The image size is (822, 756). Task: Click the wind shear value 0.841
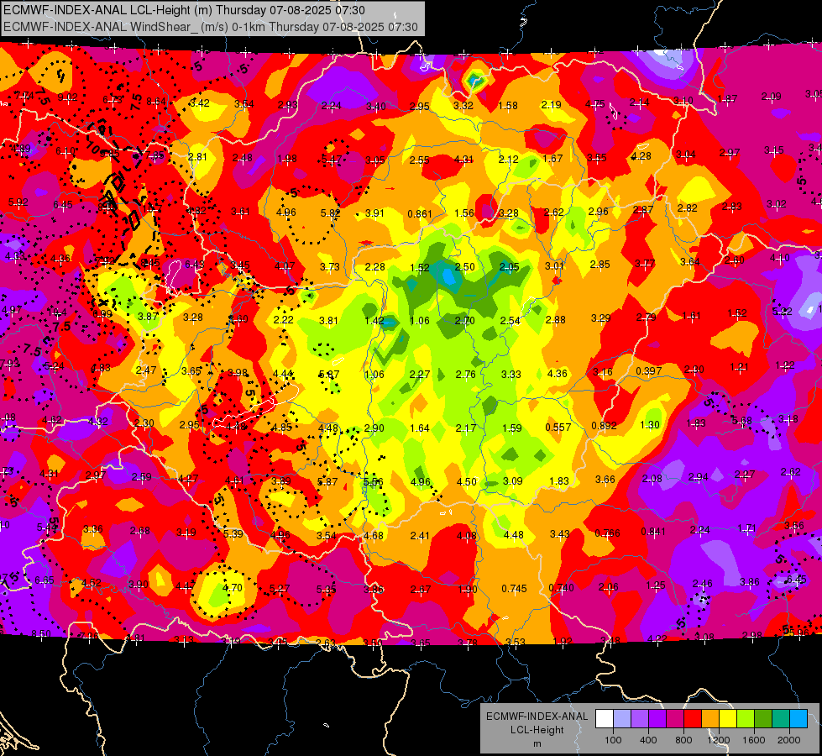tap(653, 532)
